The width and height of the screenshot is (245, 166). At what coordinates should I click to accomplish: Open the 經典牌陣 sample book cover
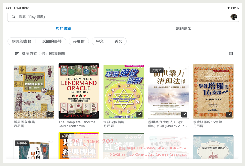79,146
